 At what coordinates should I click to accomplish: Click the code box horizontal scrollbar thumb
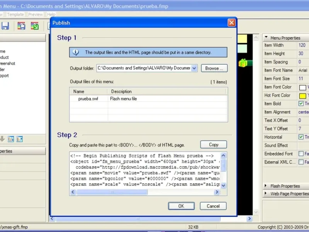click(112, 192)
